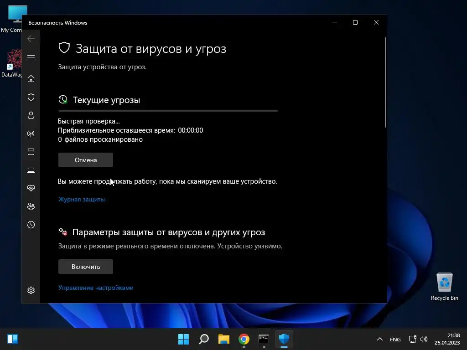Open App and browser control icon
Screen dimensions: 467x350
pos(31,152)
